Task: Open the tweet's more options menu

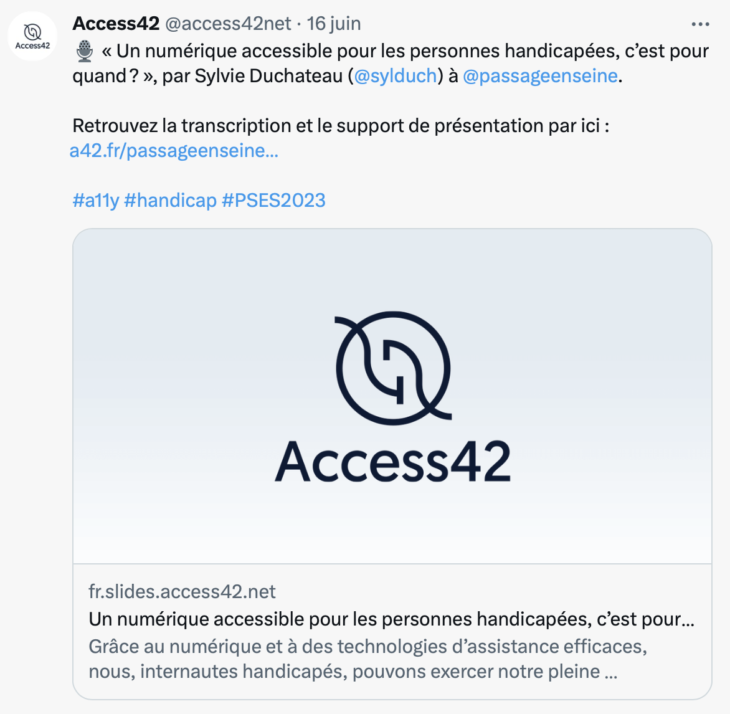Action: pos(700,24)
